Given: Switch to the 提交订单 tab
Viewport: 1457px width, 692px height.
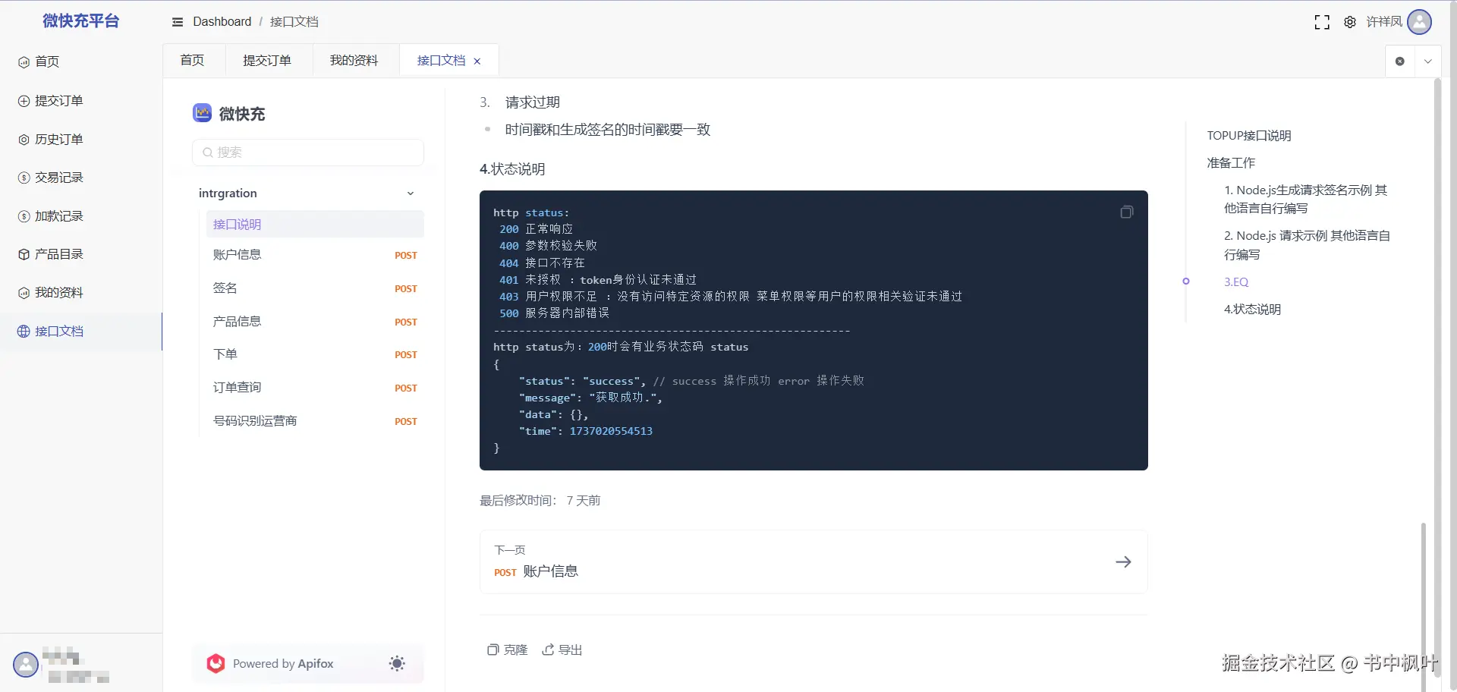Looking at the screenshot, I should (267, 60).
